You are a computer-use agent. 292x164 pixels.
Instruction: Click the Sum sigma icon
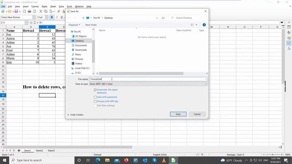[35, 22]
